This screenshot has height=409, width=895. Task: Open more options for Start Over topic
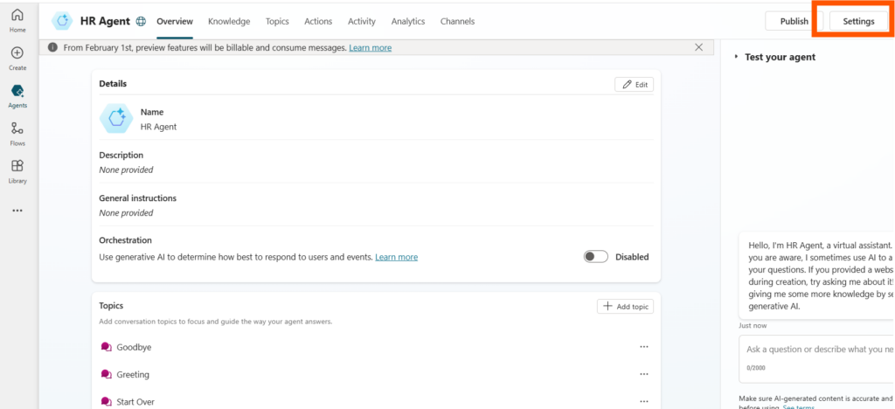[644, 402]
